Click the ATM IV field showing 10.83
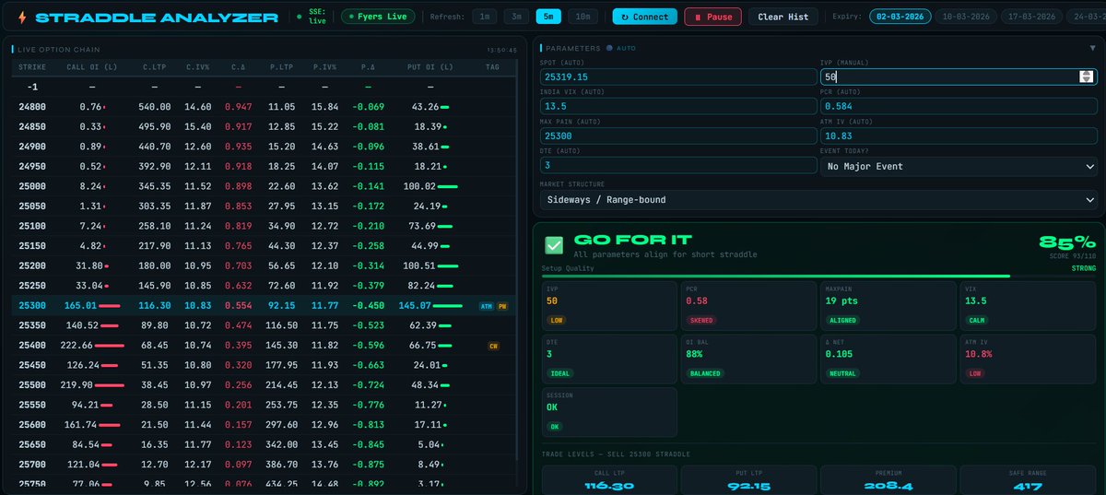Screen dimensions: 1106x495 (959, 136)
